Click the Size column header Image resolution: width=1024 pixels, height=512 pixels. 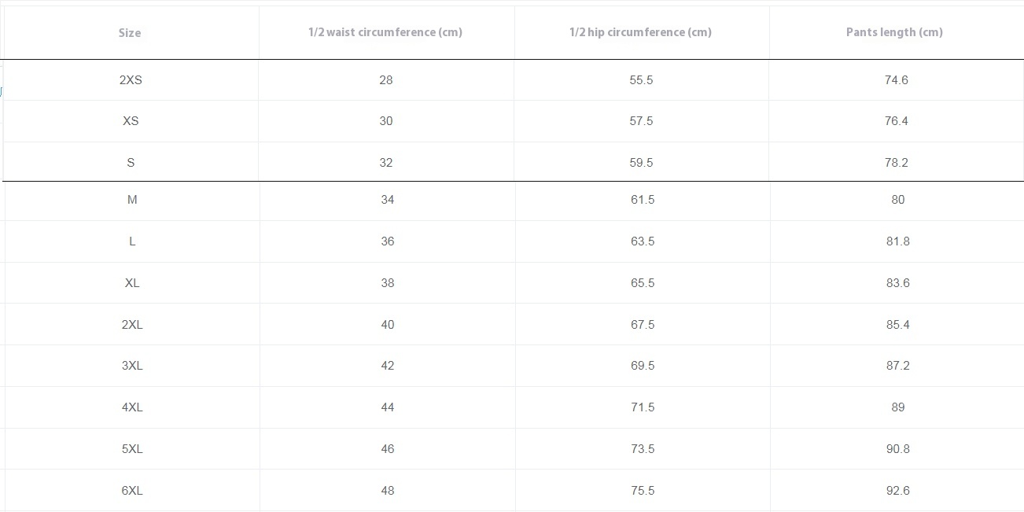(130, 33)
